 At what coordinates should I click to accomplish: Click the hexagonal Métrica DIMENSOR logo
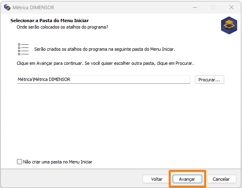[x=229, y=25]
